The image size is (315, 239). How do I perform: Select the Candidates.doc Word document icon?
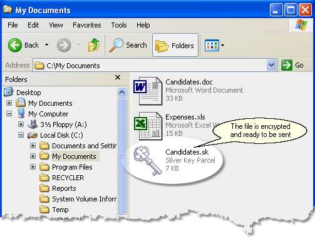click(148, 91)
